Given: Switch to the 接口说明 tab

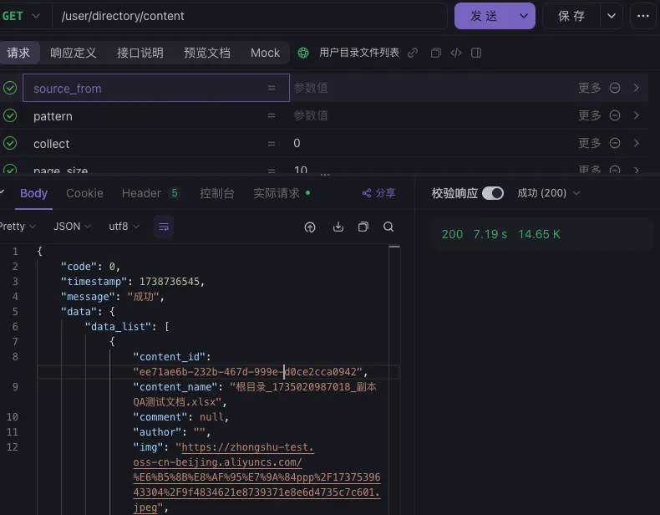Looking at the screenshot, I should (140, 53).
